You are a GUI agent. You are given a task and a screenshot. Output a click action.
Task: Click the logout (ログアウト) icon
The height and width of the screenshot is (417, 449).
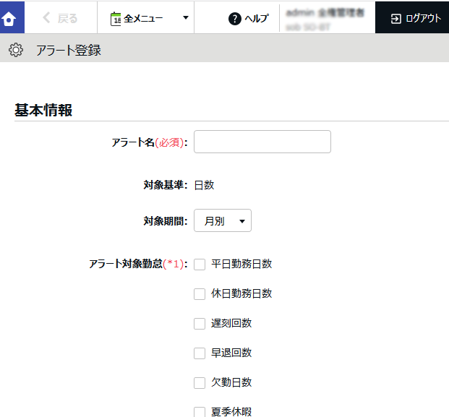click(395, 19)
